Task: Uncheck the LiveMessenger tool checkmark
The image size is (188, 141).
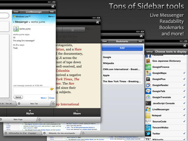Action: coord(184,109)
